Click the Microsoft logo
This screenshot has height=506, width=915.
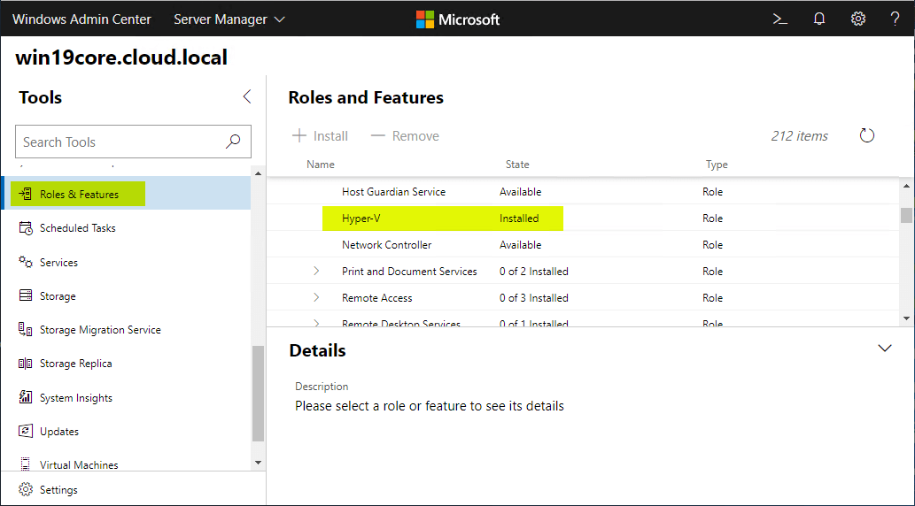[458, 19]
